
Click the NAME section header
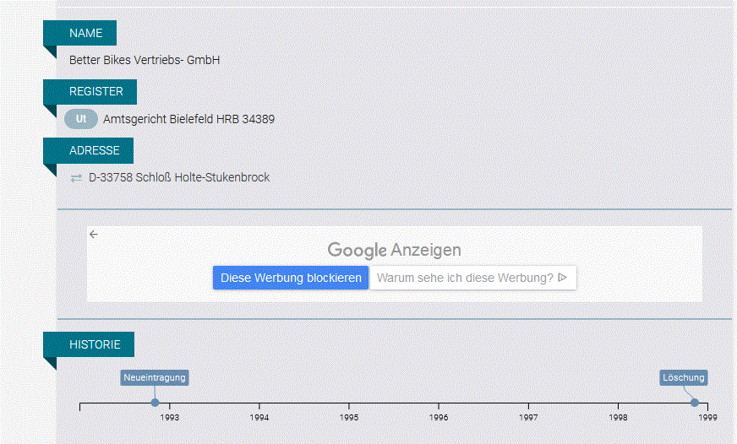click(85, 33)
